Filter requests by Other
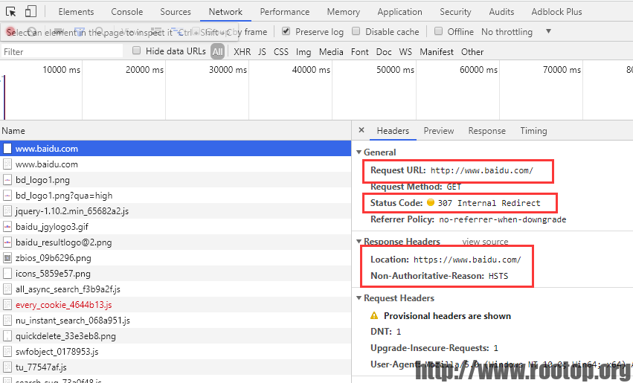The image size is (633, 383). click(472, 51)
